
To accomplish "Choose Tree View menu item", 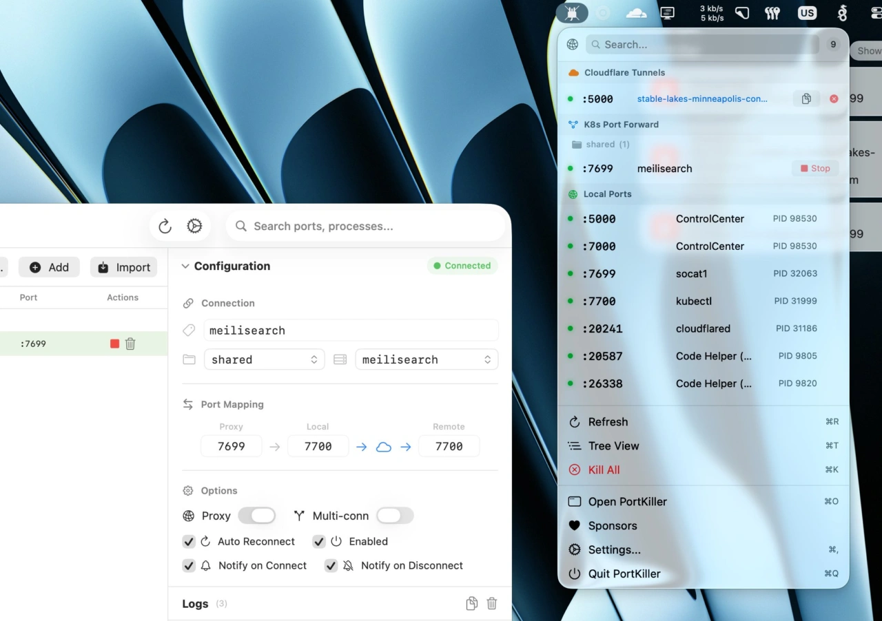I will coord(613,446).
